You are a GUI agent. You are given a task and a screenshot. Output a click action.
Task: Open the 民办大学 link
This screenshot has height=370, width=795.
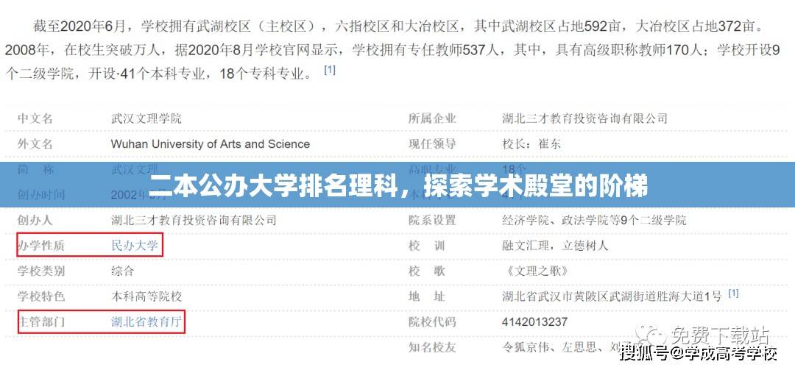pos(135,246)
